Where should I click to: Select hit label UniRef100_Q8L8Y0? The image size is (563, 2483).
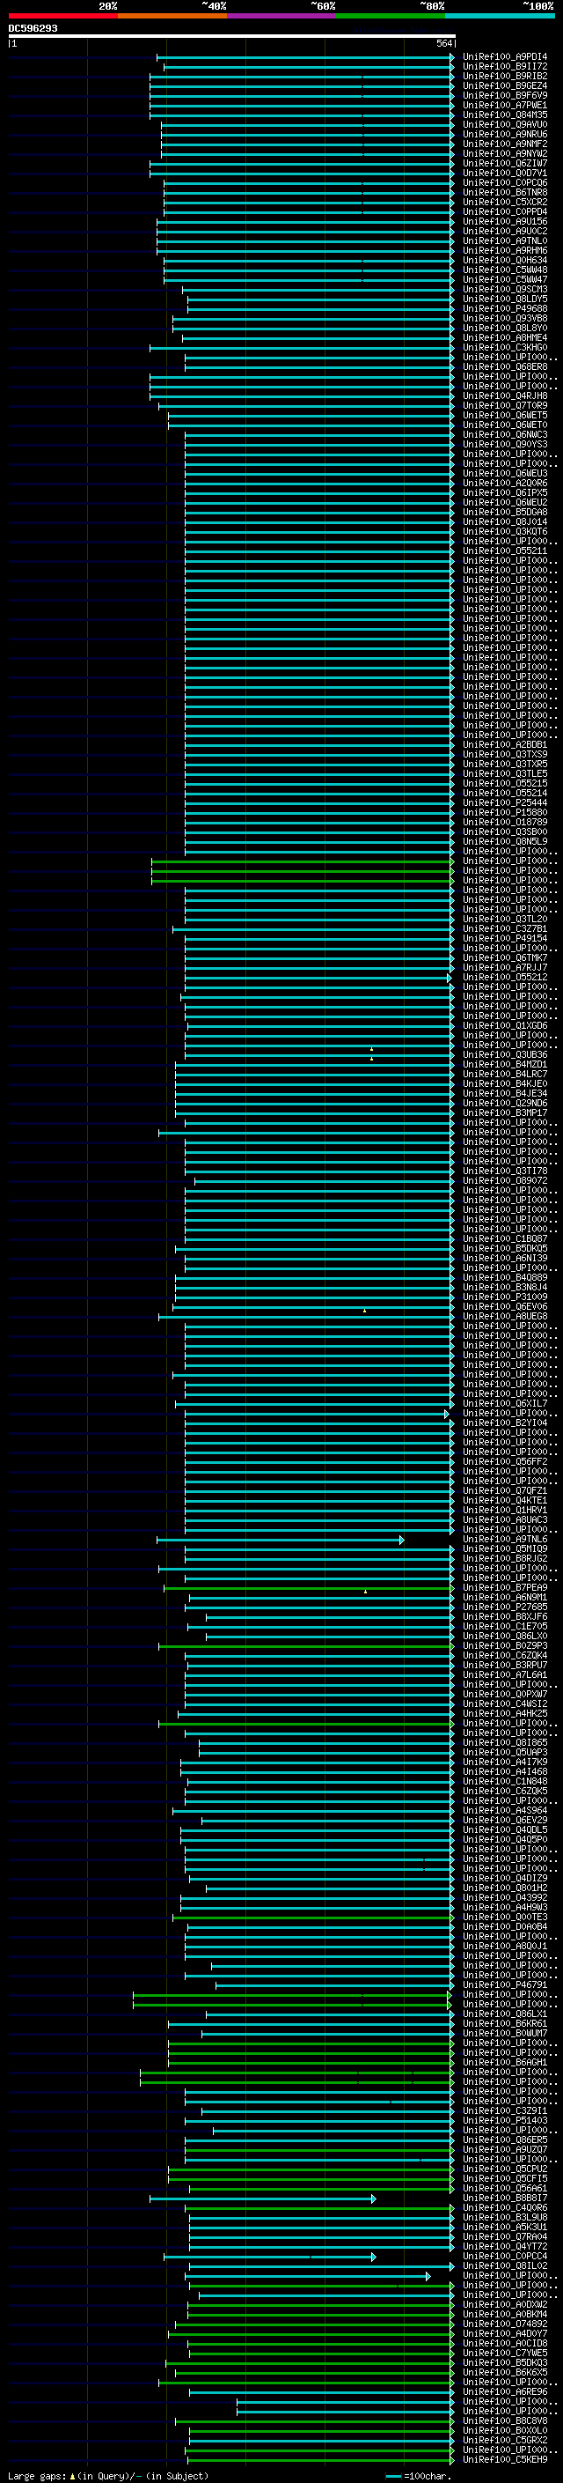point(504,328)
